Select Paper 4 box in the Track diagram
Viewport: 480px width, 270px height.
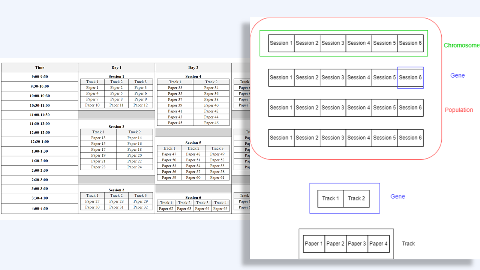[378, 244]
